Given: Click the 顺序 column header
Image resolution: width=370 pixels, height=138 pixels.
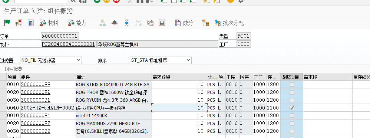Looking at the screenshot, I should [246, 77].
